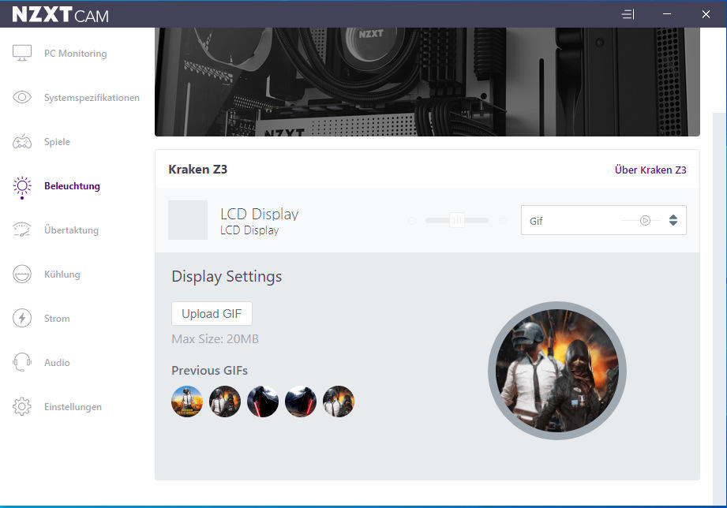This screenshot has width=727, height=508.
Task: Close the NZXT CAM window
Action: tap(706, 14)
